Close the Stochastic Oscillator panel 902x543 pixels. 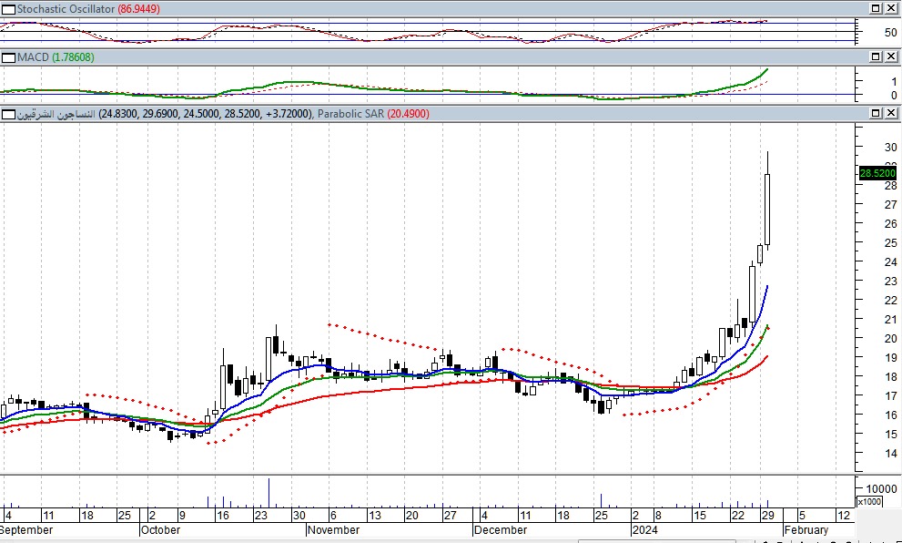[889, 8]
